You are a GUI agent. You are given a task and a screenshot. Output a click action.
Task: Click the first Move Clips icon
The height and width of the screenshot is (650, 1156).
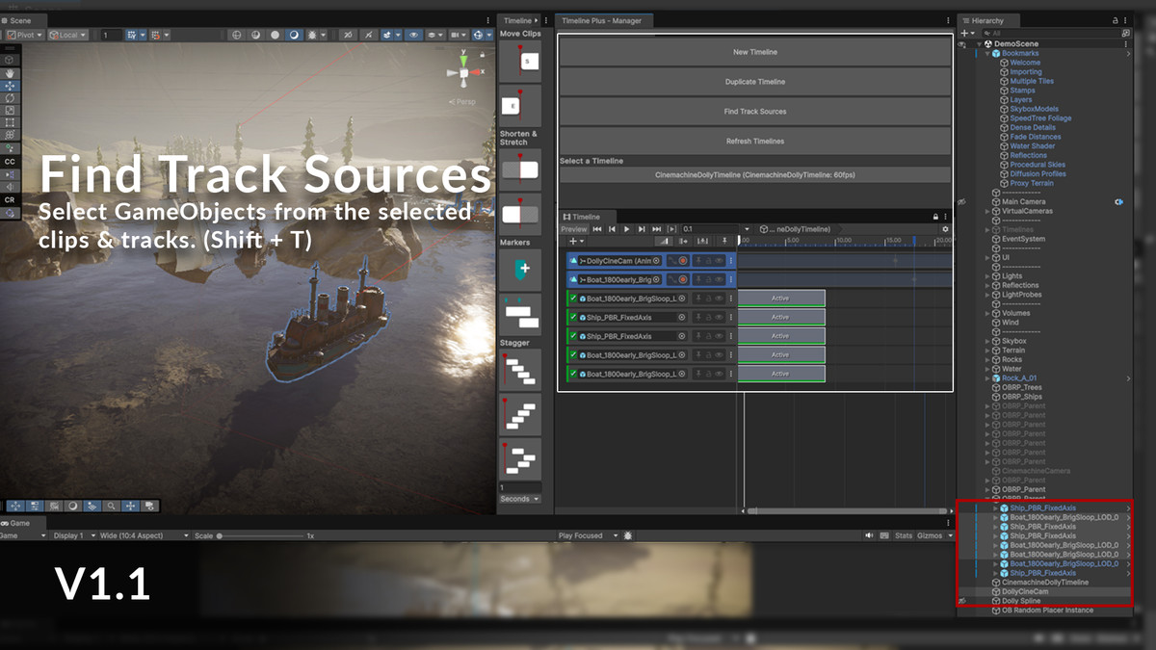[520, 61]
